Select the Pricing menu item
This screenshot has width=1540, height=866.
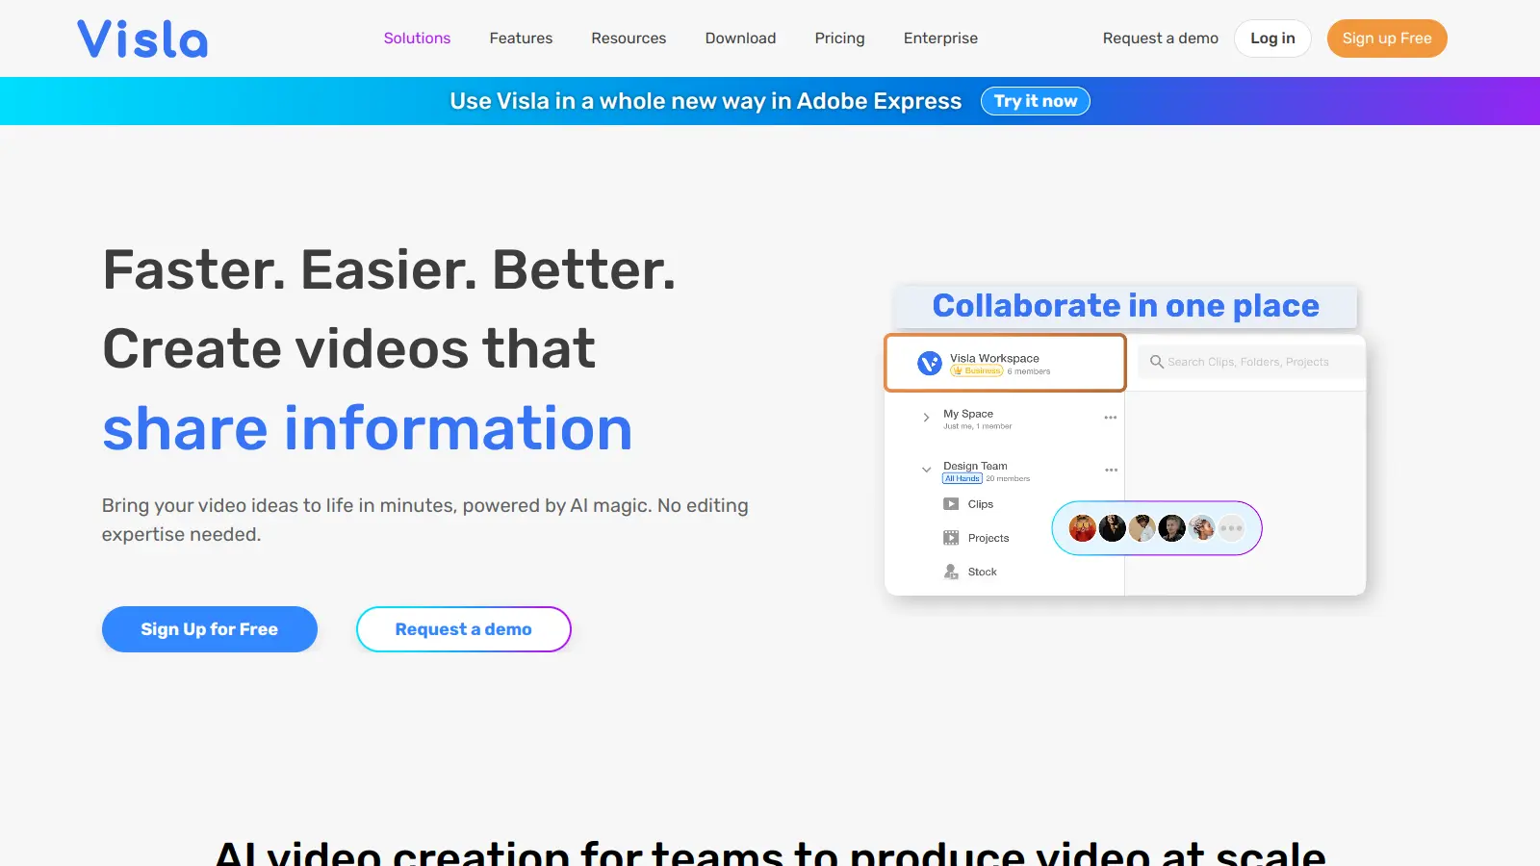coord(838,38)
